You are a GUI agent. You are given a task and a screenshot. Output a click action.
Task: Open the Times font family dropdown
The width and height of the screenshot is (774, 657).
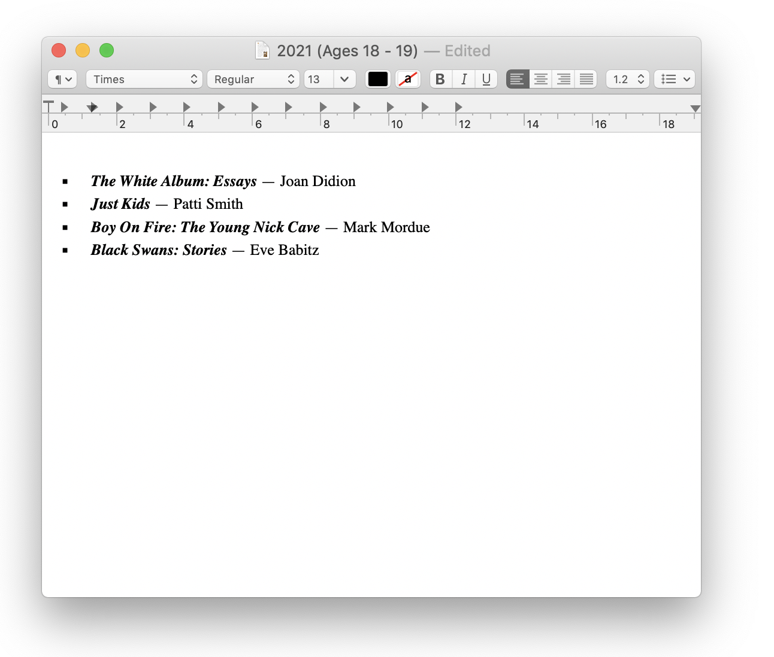point(144,79)
